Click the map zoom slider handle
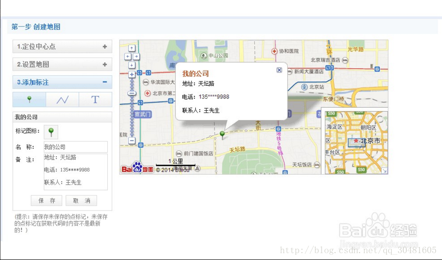Viewport: 442px width, 260px height. click(x=132, y=93)
